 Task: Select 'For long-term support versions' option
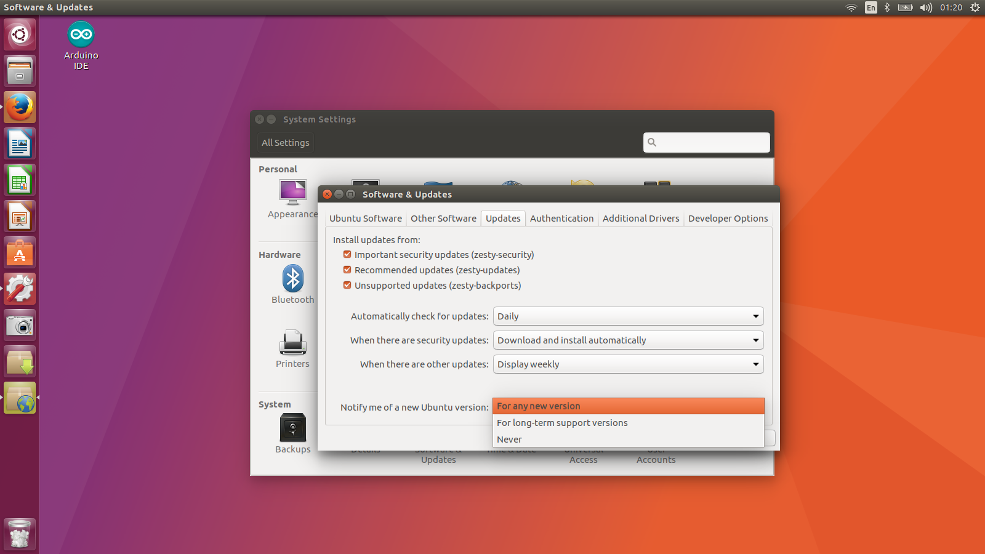562,422
